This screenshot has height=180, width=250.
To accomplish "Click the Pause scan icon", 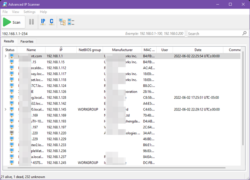I will pos(31,22).
